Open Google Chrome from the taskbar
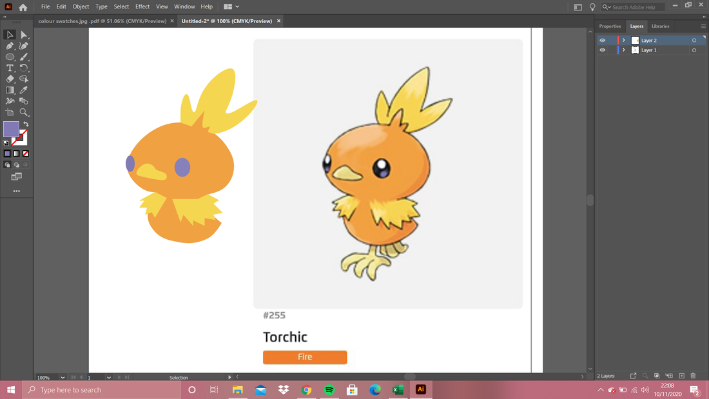The image size is (709, 399). coord(307,390)
